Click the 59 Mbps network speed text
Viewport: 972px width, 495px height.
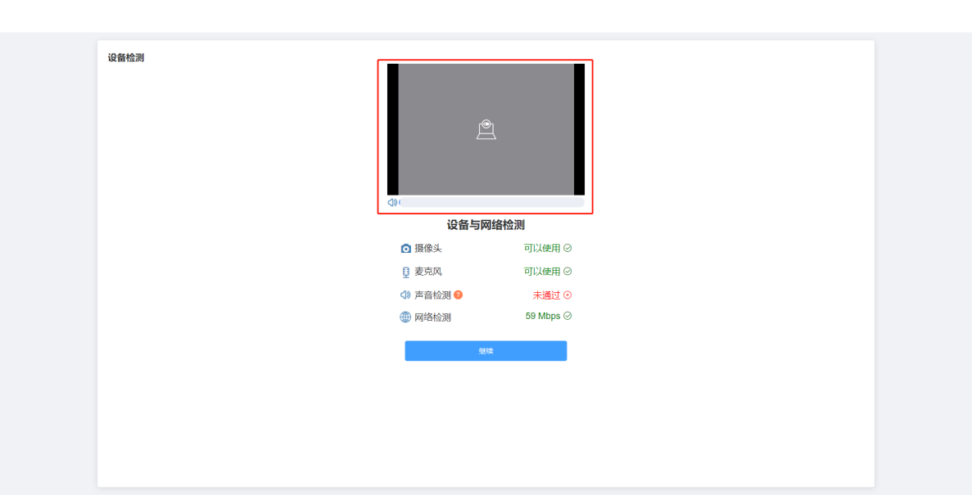(543, 316)
